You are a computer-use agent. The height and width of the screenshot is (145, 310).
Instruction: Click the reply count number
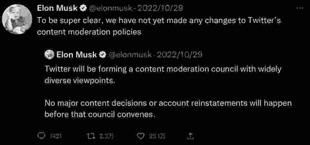(56, 136)
